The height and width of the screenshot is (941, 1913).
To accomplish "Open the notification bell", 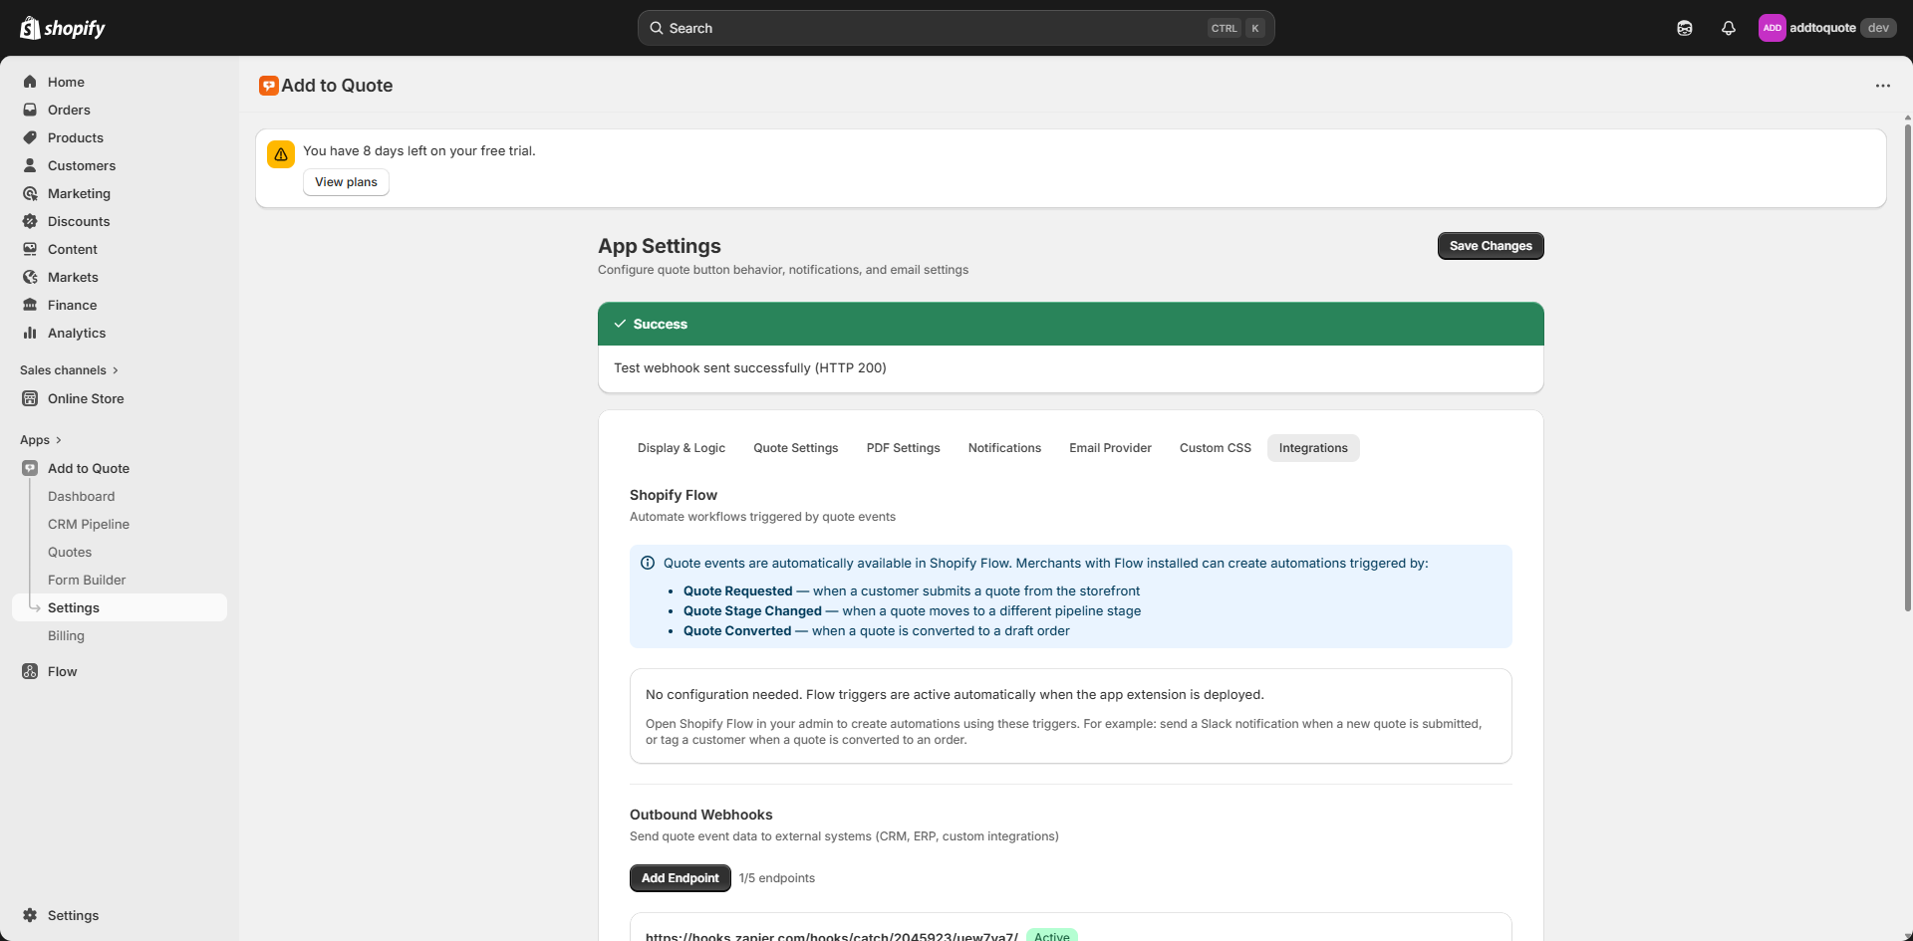I will [1729, 28].
